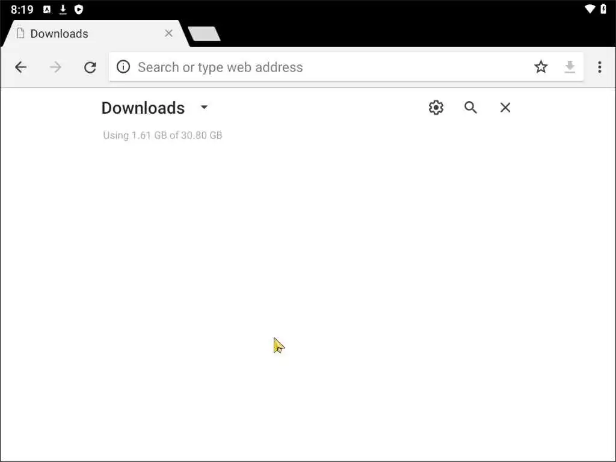Tap the Wi-Fi indicator in status bar
Screen dimensions: 616x462
pyautogui.click(x=590, y=9)
